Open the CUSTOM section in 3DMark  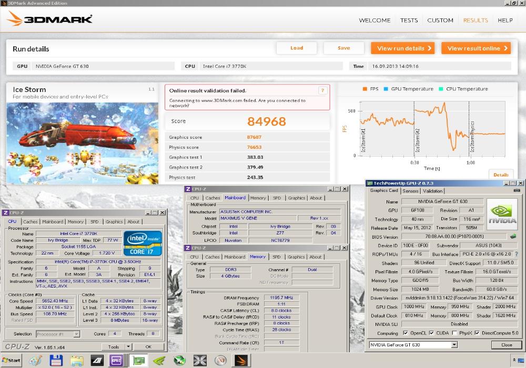(x=440, y=21)
